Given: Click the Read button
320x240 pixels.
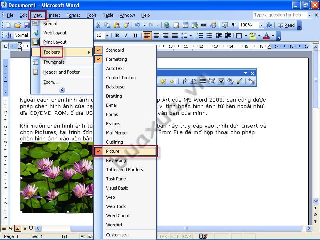Looking at the screenshot, I should (x=286, y=25).
